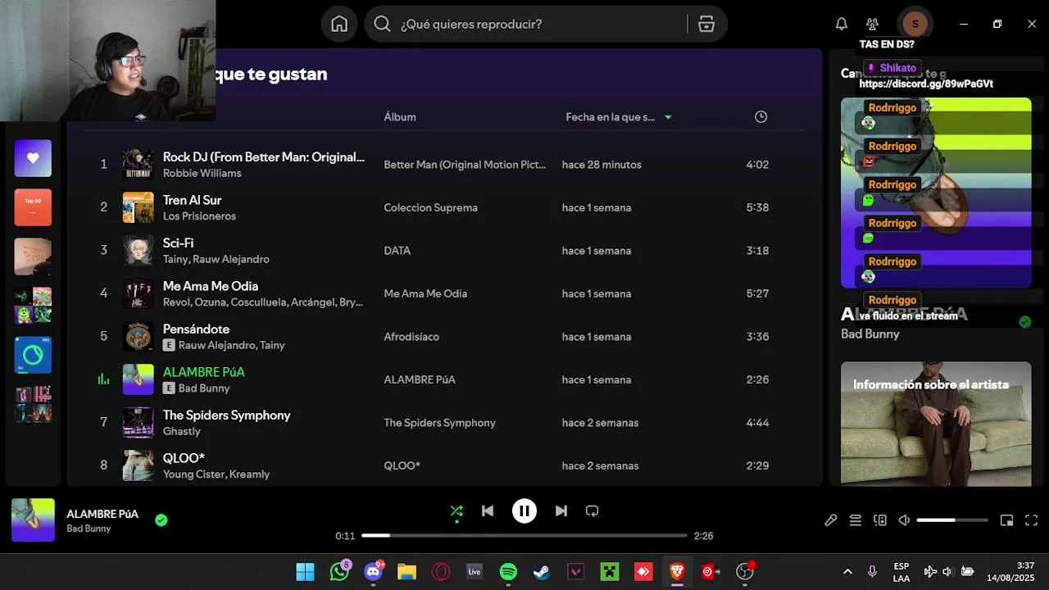1049x590 pixels.
Task: Open the Windows Start button
Action: click(x=305, y=571)
